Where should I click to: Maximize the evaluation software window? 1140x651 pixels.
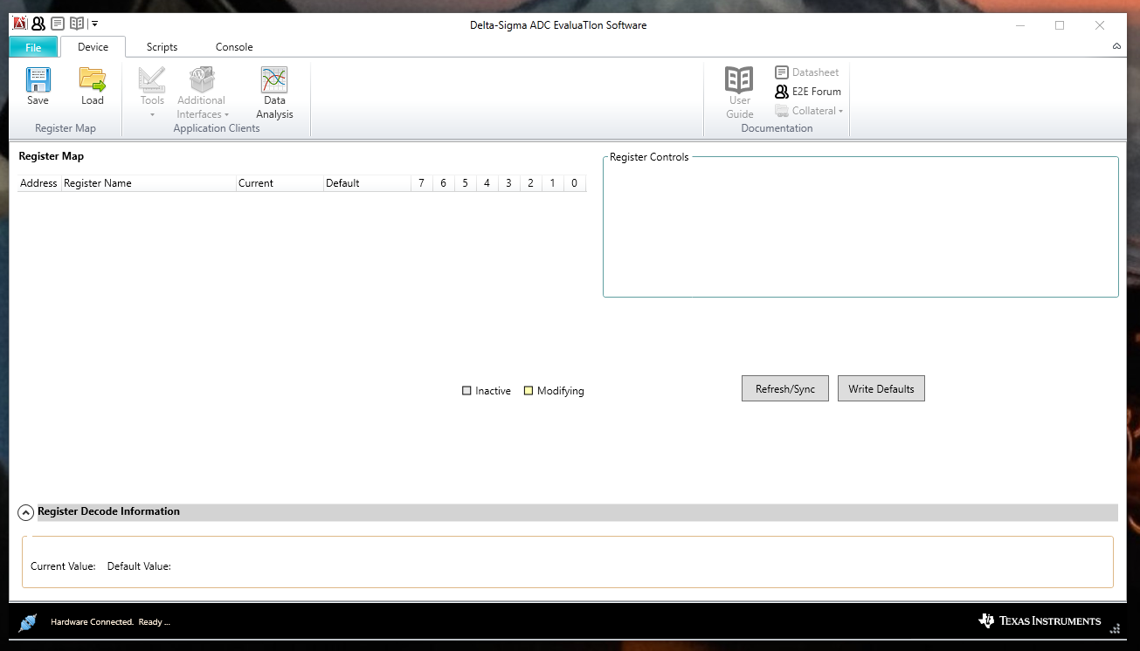1060,25
